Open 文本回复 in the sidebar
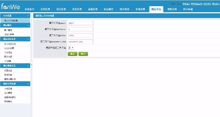 coord(8,52)
